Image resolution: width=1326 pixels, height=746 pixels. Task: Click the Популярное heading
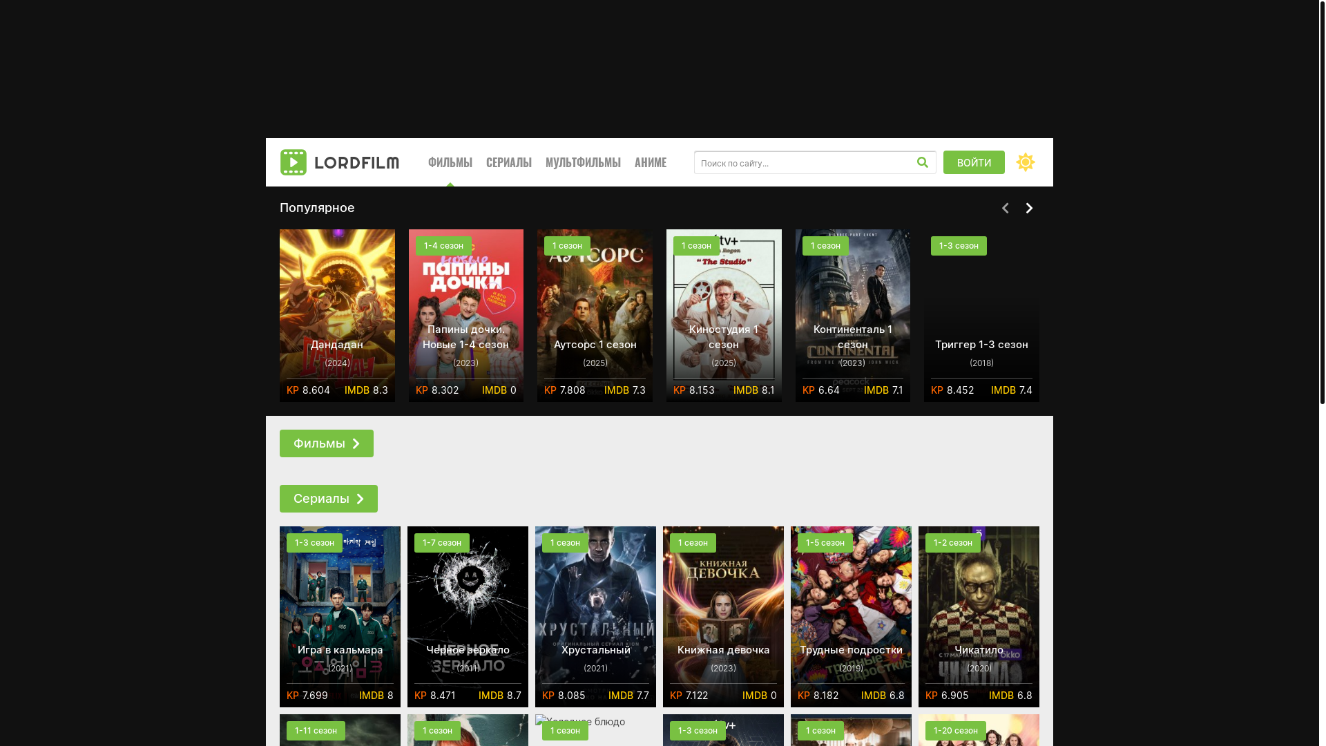[x=317, y=208]
